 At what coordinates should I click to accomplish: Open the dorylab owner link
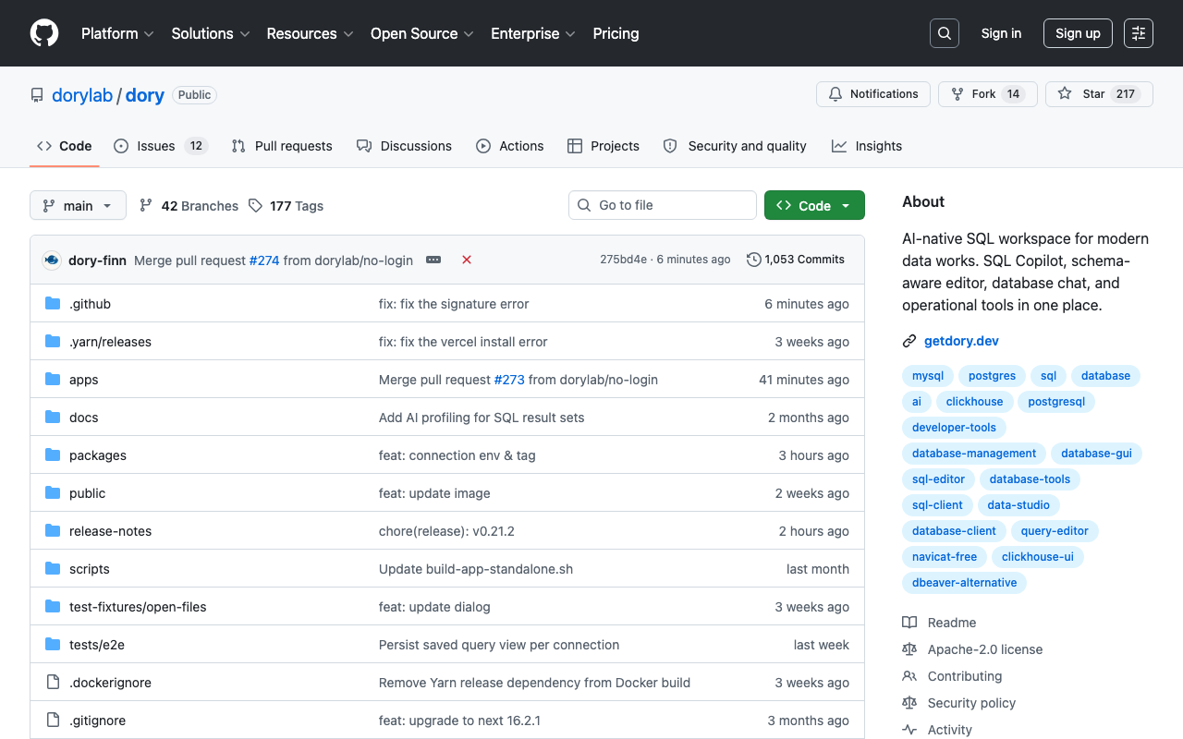tap(82, 95)
